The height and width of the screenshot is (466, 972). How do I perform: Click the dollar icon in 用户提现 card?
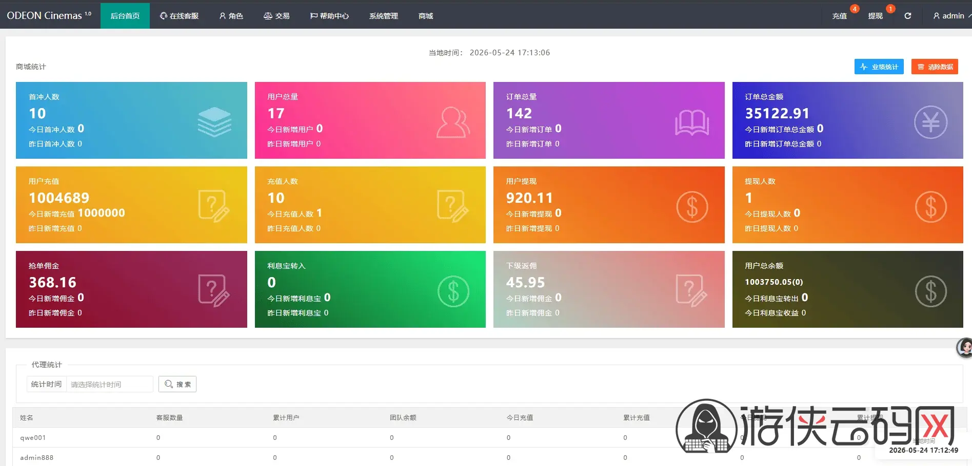[692, 207]
